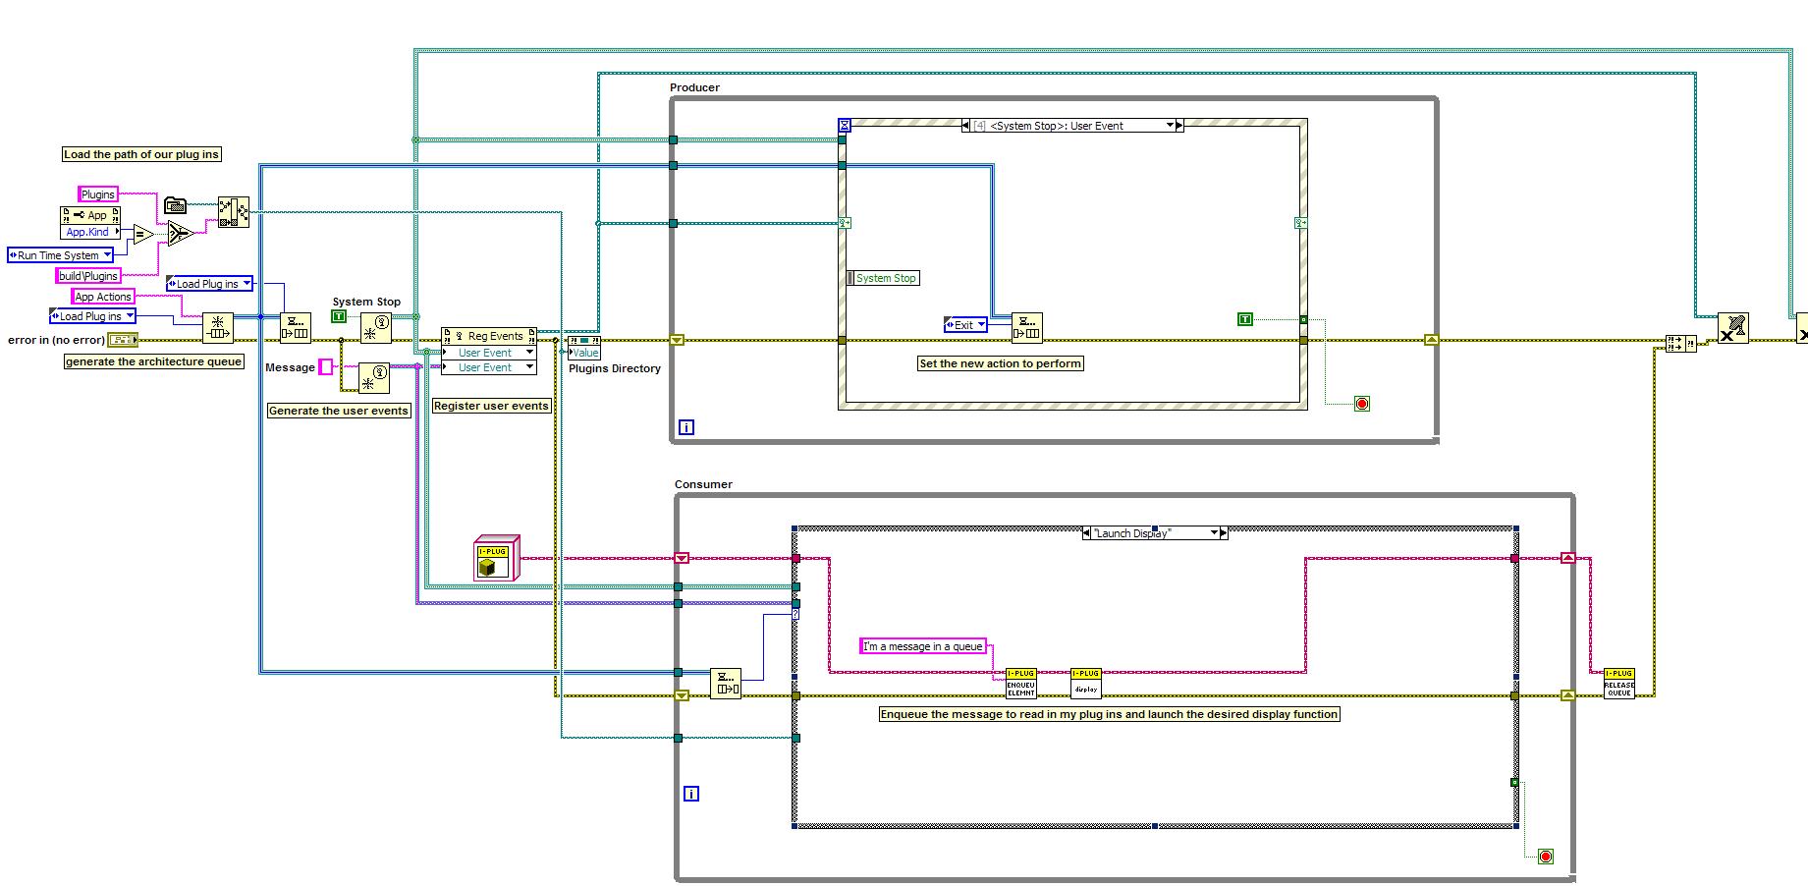Select the System Stop event data node
This screenshot has width=1808, height=886.
(x=883, y=278)
